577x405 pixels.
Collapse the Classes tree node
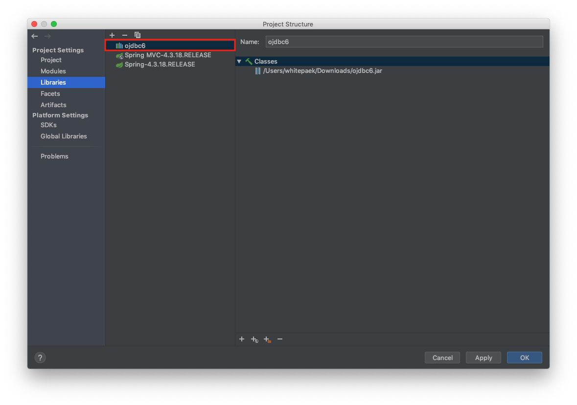(x=239, y=62)
